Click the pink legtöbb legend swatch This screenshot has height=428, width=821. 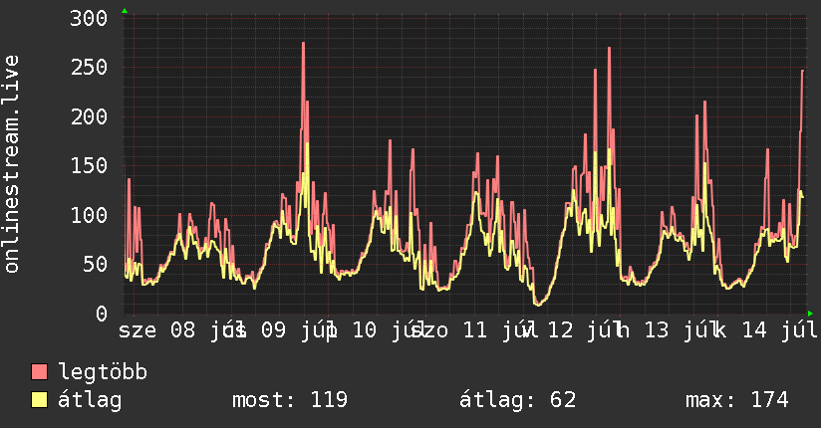click(x=39, y=371)
